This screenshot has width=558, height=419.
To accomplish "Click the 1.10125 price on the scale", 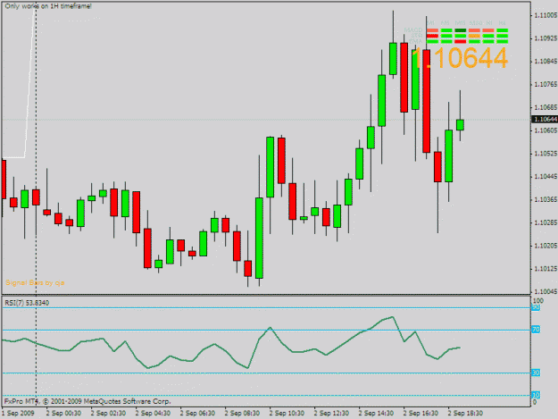I will tap(546, 269).
